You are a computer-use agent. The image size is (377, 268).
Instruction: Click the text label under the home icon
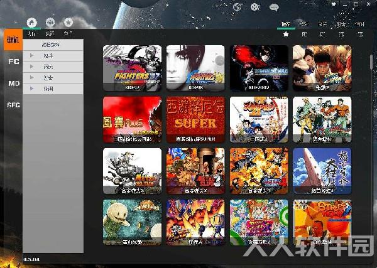coord(31,34)
